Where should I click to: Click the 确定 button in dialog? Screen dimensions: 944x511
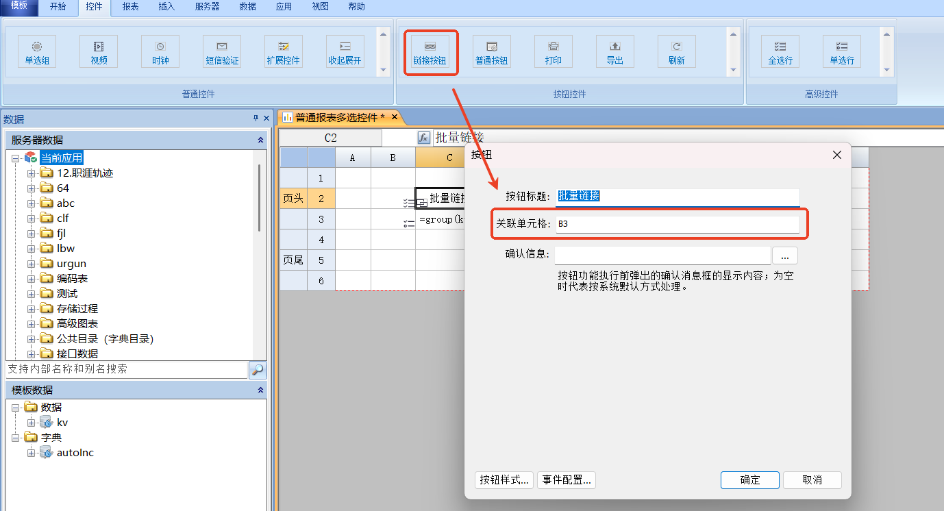coord(749,480)
